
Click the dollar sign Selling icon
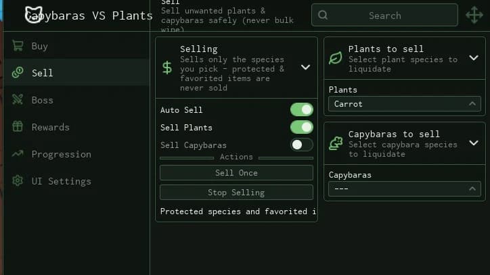click(x=167, y=68)
